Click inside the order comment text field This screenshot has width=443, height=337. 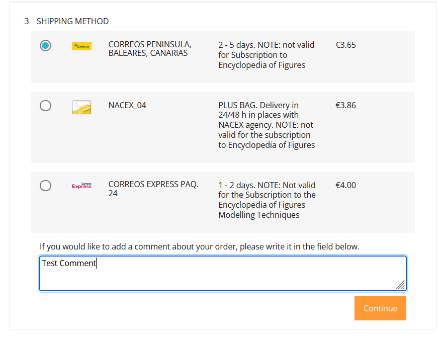[x=223, y=273]
